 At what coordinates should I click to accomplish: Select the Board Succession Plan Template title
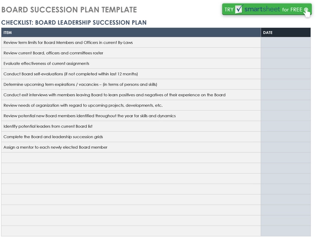pyautogui.click(x=69, y=10)
